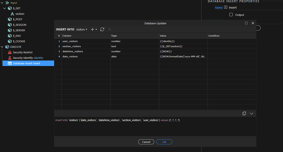Close the Database Updater dialog
283x152 pixels.
253,23
